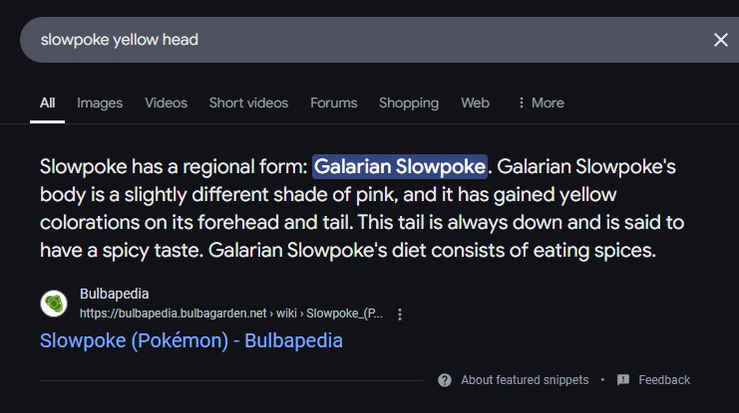The height and width of the screenshot is (413, 739).
Task: Show Shopping results
Action: (x=409, y=103)
